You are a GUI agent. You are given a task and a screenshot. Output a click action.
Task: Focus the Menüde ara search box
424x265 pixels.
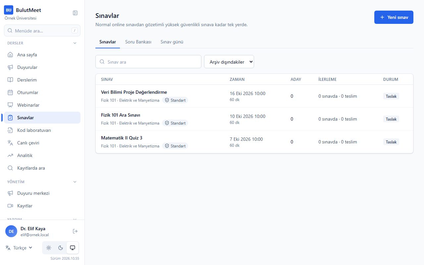click(42, 30)
